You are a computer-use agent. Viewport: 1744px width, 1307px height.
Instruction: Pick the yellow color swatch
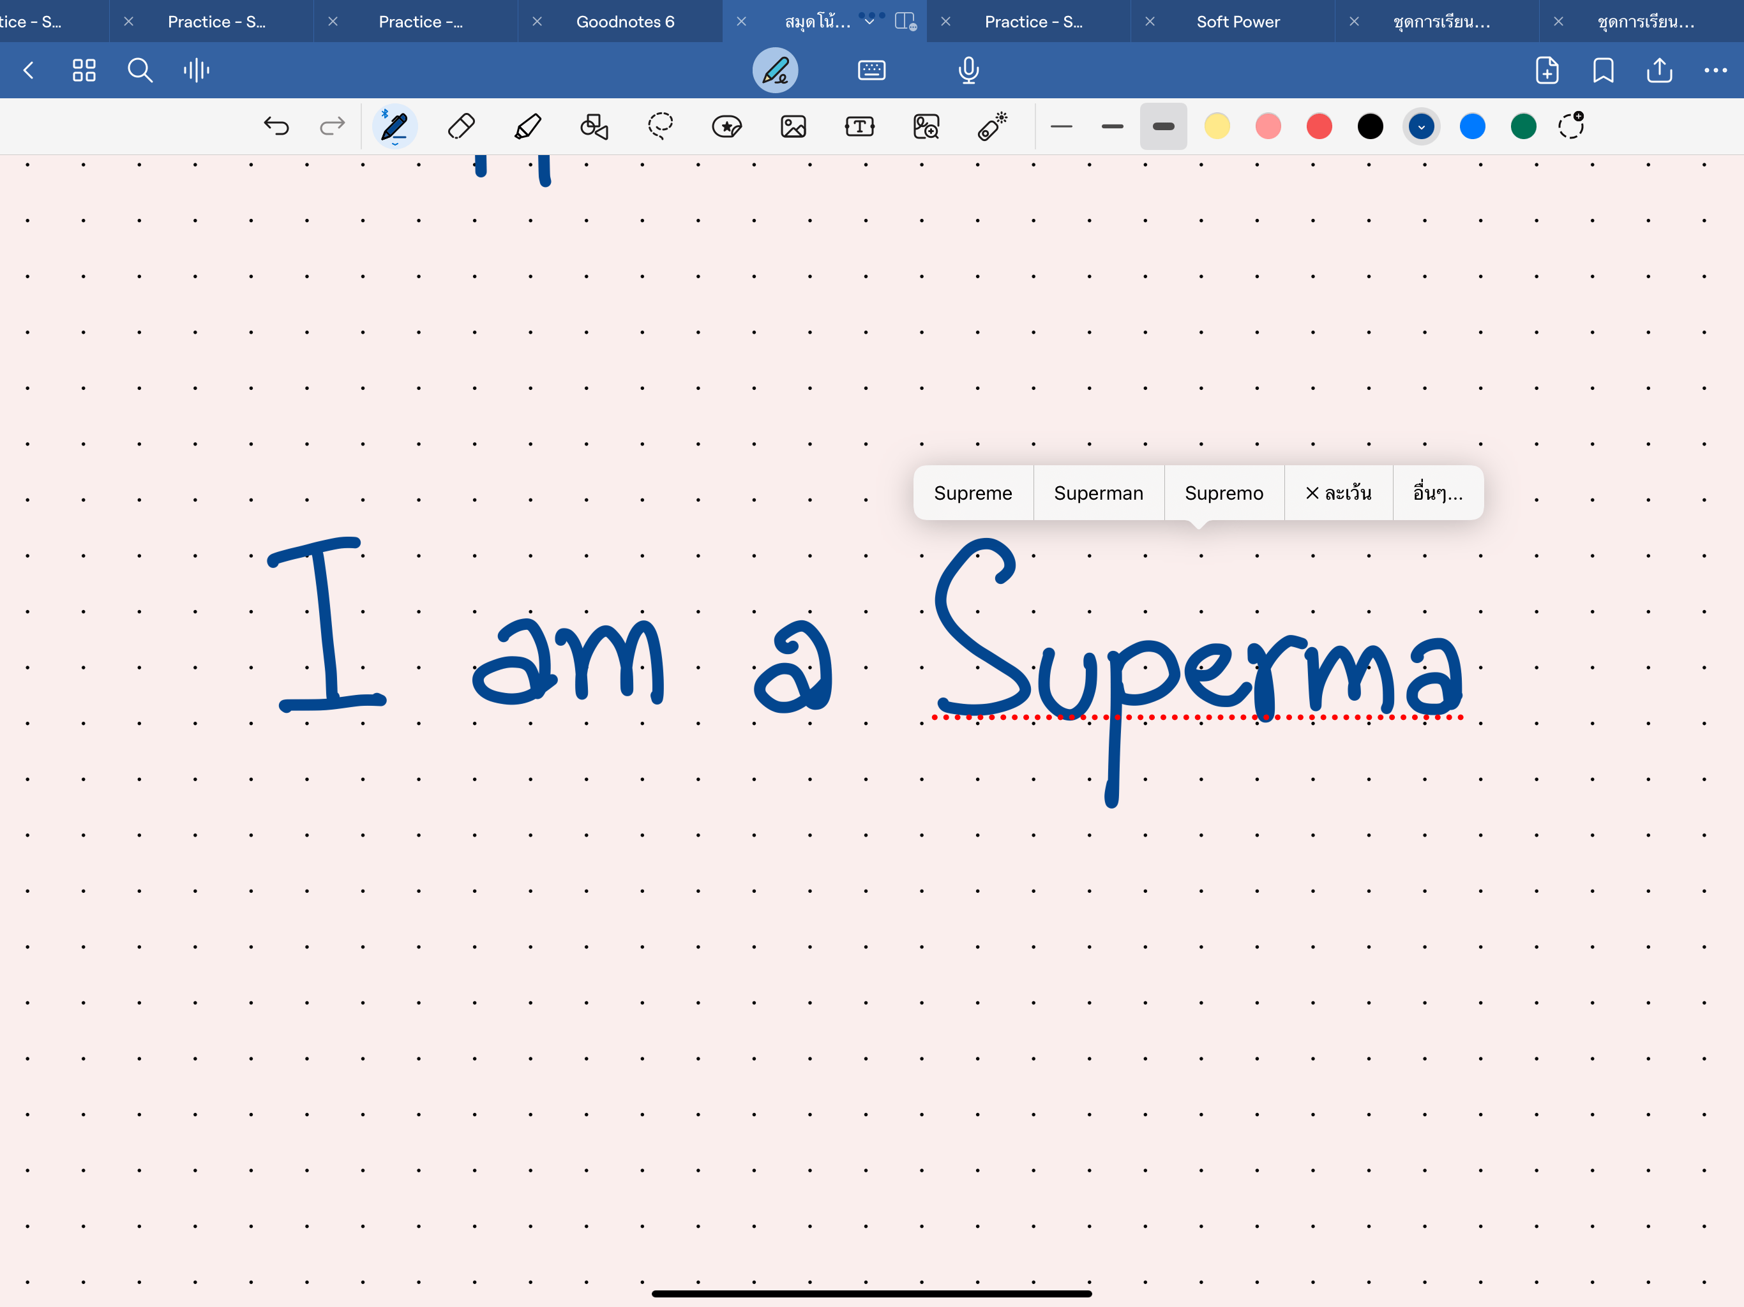[1217, 126]
